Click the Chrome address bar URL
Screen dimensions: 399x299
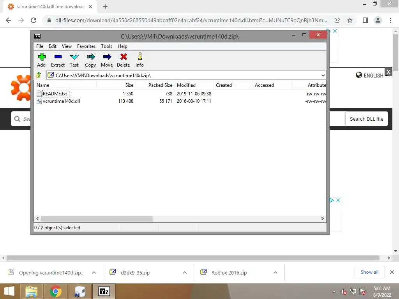coord(191,20)
